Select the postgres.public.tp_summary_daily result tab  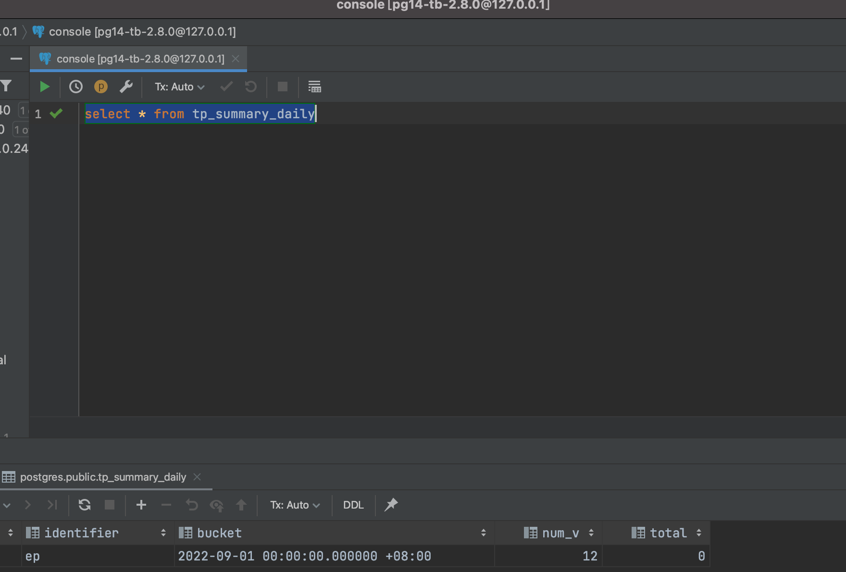pos(102,477)
